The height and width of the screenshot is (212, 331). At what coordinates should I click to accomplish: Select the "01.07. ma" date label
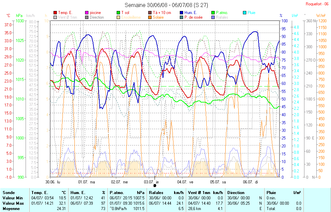86,182
